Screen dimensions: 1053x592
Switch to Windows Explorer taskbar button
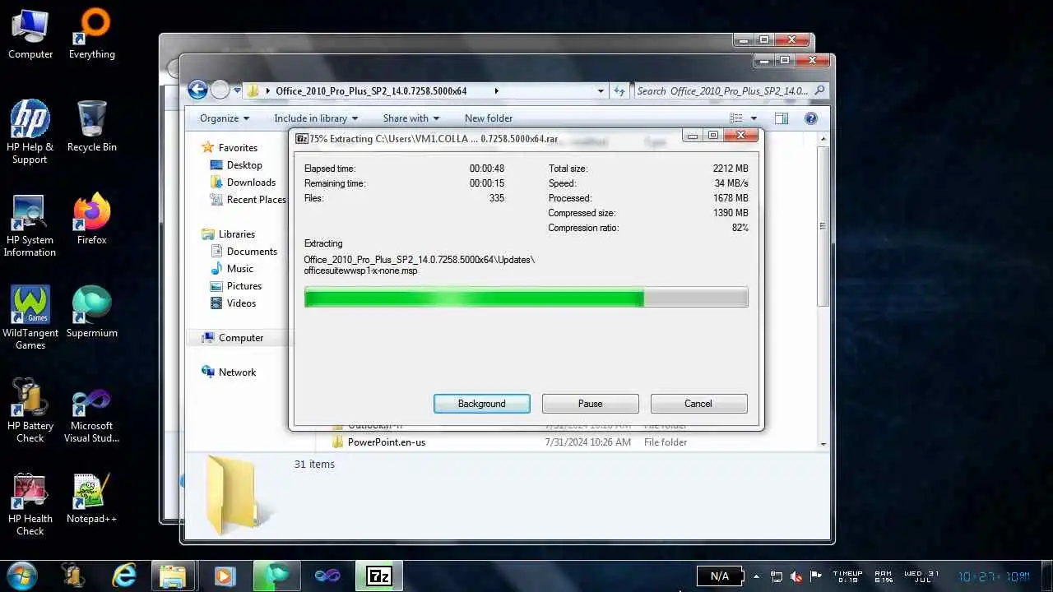click(173, 576)
